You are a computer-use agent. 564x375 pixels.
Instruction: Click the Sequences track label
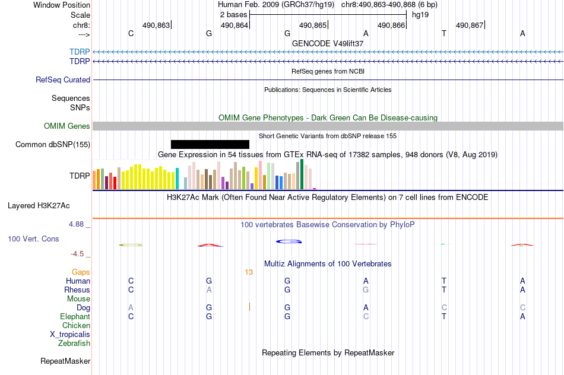(71, 98)
